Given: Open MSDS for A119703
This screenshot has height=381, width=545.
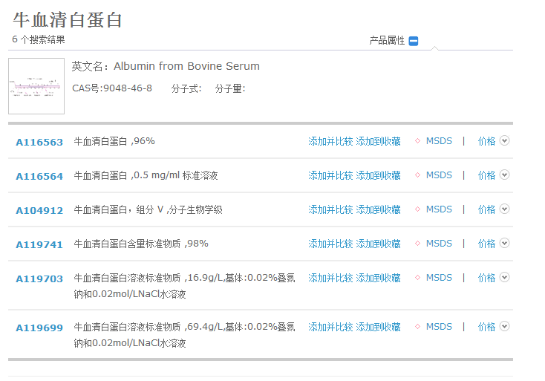Looking at the screenshot, I should pos(439,278).
